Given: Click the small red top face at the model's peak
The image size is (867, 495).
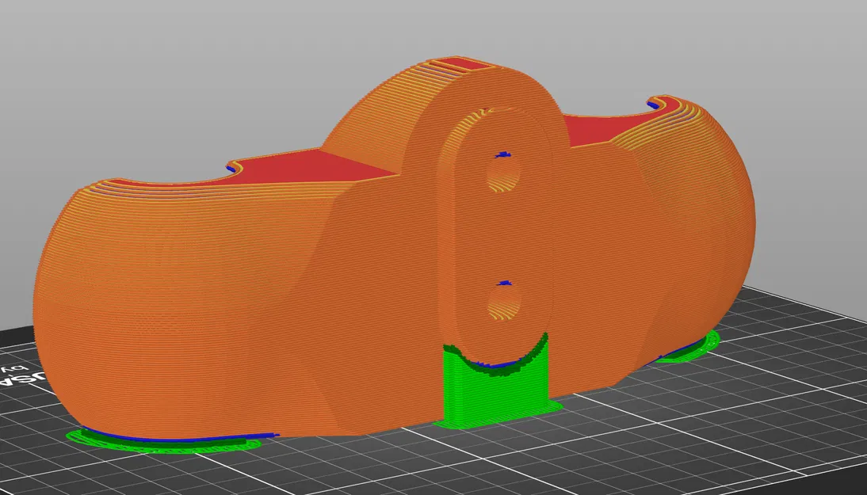Looking at the screenshot, I should click(464, 63).
